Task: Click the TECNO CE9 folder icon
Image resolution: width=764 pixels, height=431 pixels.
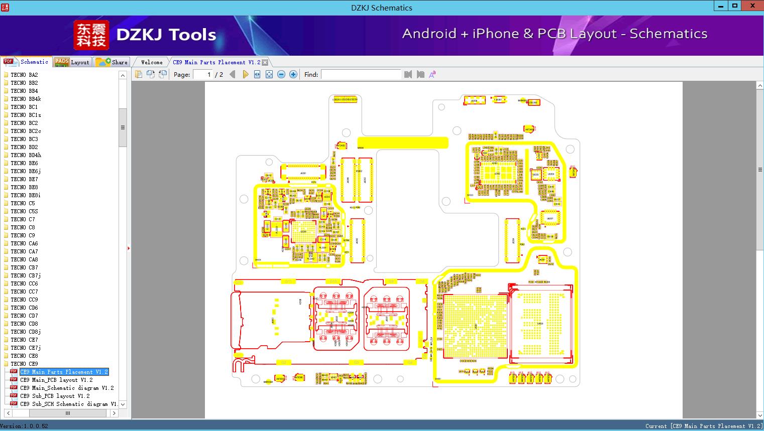Action: 6,364
